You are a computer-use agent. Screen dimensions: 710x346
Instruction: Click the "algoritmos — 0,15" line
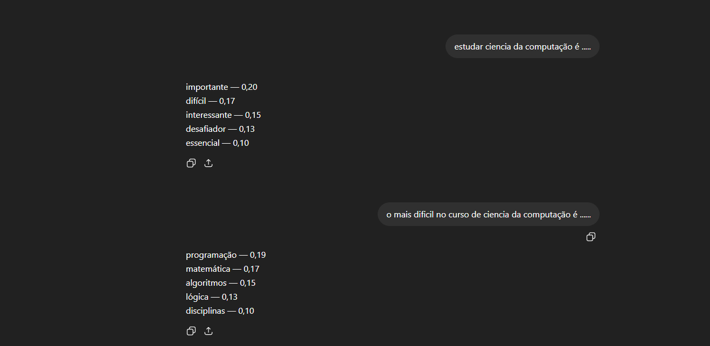pos(220,283)
